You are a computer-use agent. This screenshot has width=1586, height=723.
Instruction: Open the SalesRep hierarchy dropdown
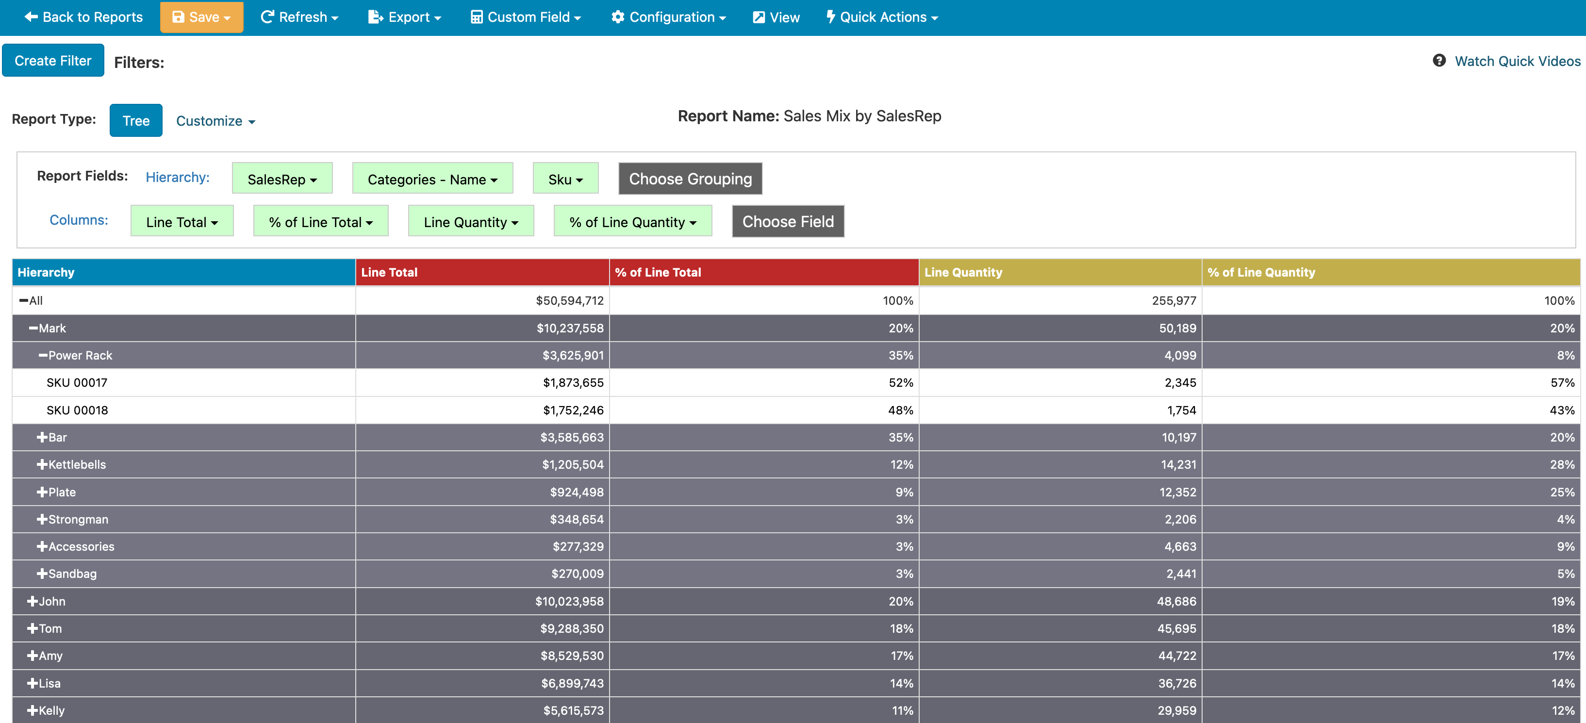click(282, 179)
